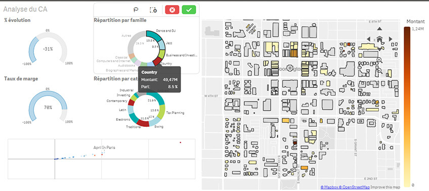This screenshot has height=191, width=429.
Task: Click the Analyse du CA sheet title
Action: coord(25,9)
